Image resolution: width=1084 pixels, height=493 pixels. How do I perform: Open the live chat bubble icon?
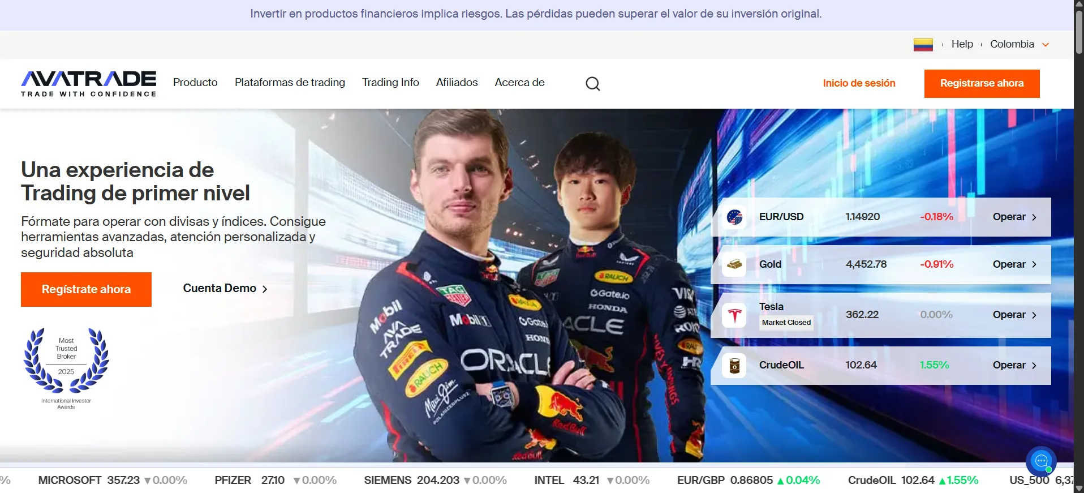pyautogui.click(x=1041, y=461)
